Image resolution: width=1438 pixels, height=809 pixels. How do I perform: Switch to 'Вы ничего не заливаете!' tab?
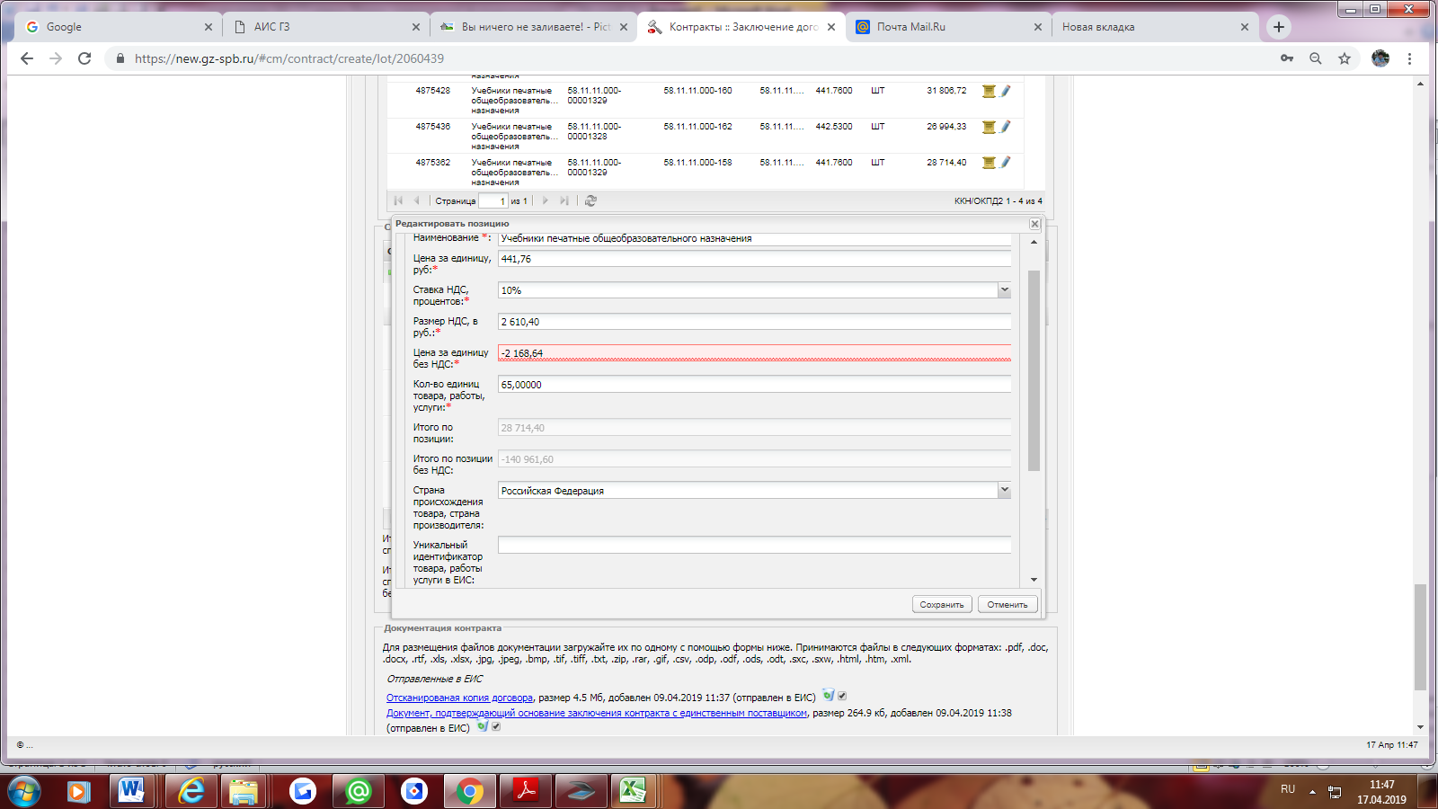click(x=532, y=27)
